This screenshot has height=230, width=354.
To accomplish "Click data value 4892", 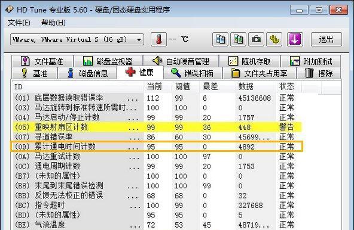I will point(246,147).
